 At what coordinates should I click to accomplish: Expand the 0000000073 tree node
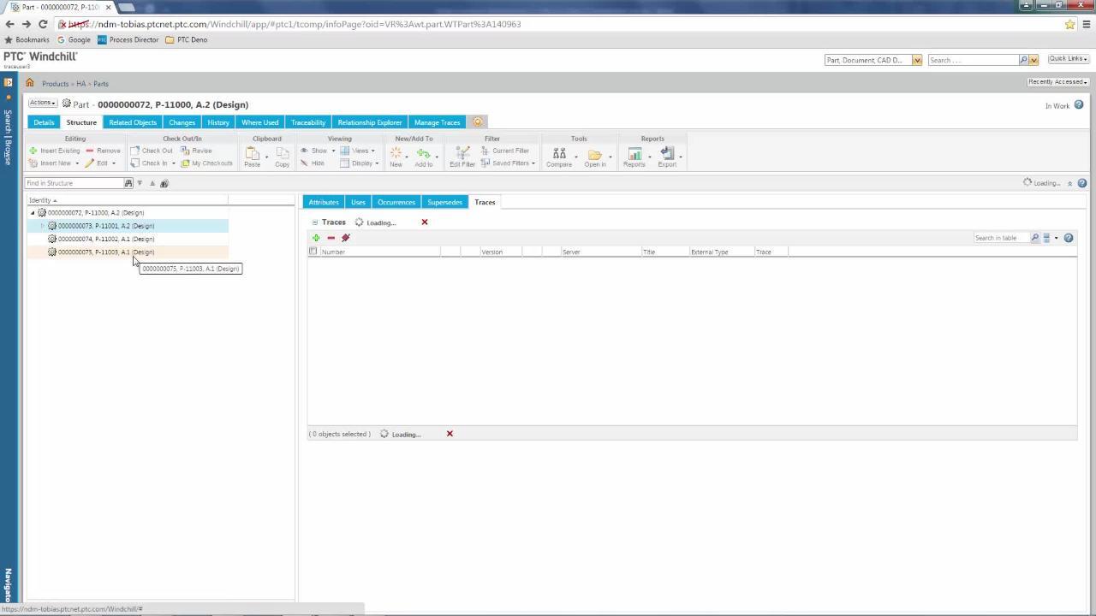(x=43, y=226)
